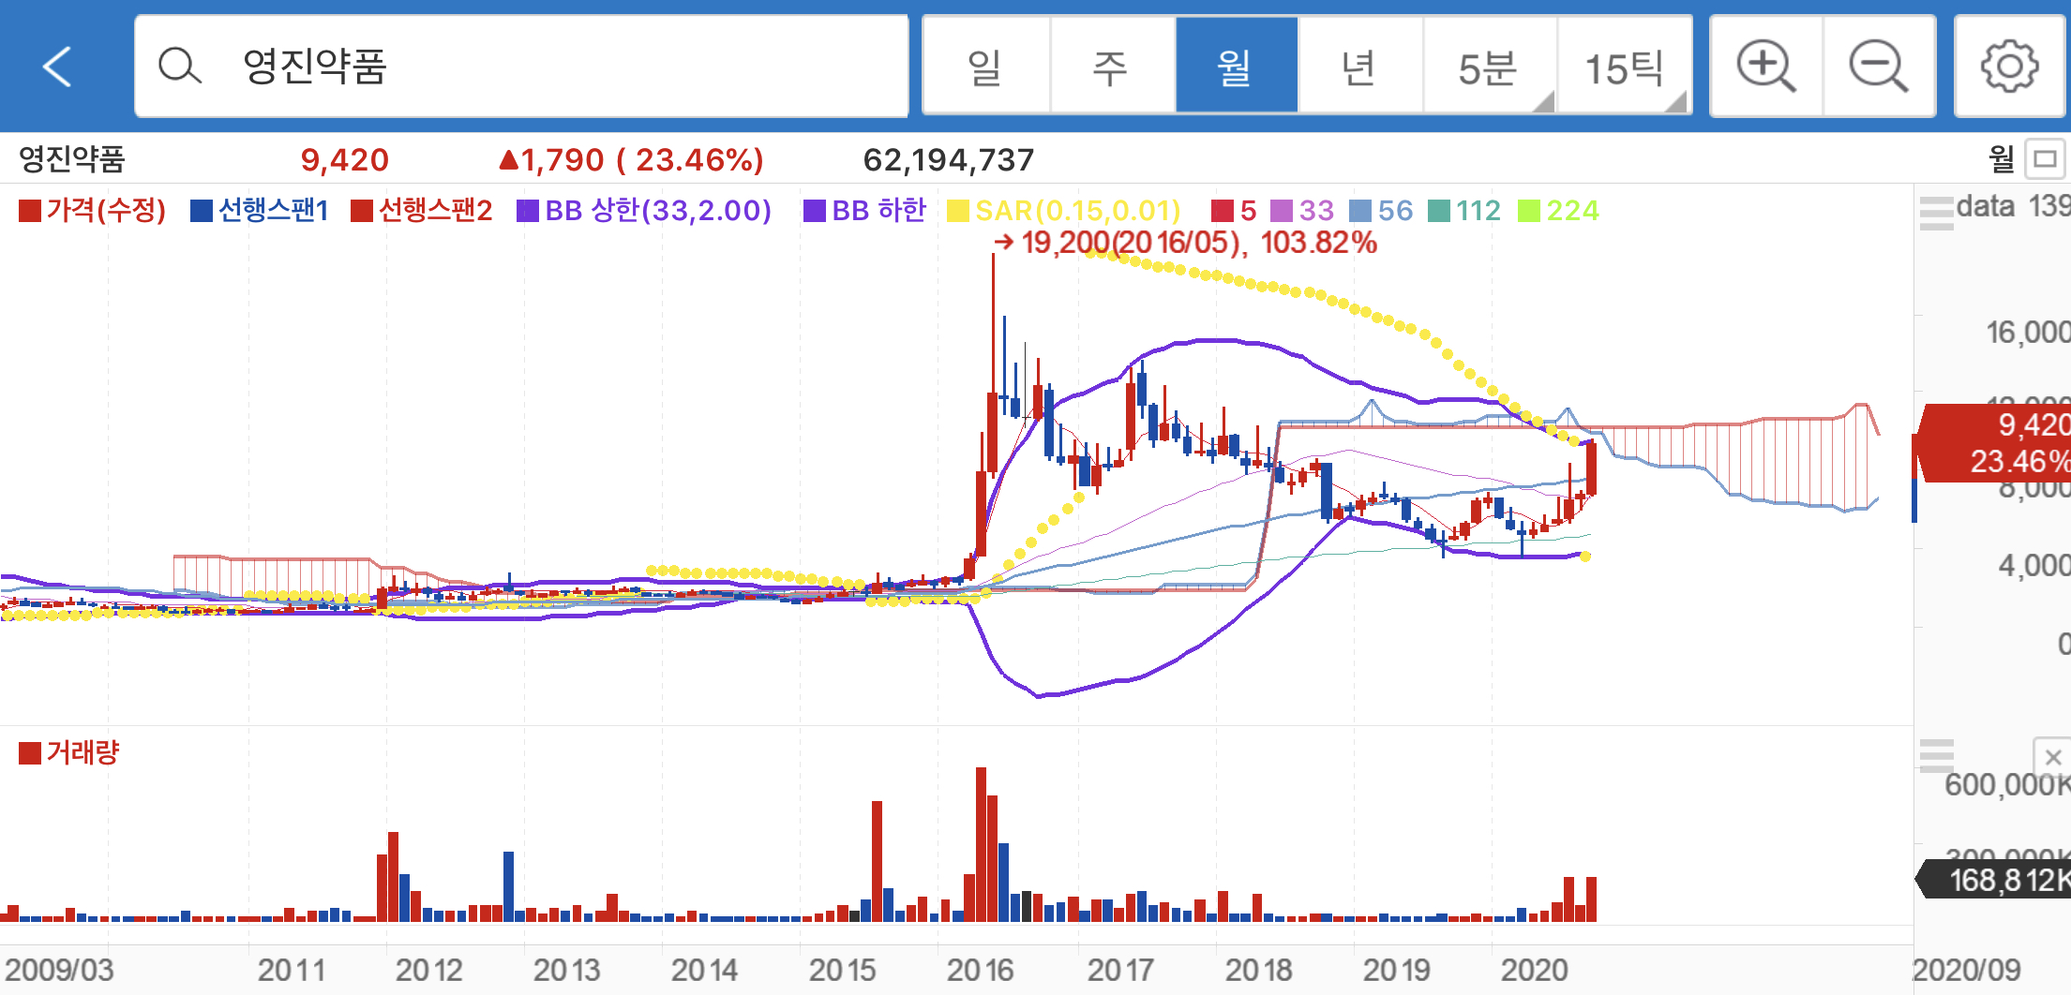The width and height of the screenshot is (2071, 995).
Task: Click the 2015 year axis label
Action: (x=842, y=970)
